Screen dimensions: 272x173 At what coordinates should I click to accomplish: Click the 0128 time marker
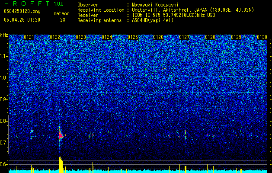[210, 37]
